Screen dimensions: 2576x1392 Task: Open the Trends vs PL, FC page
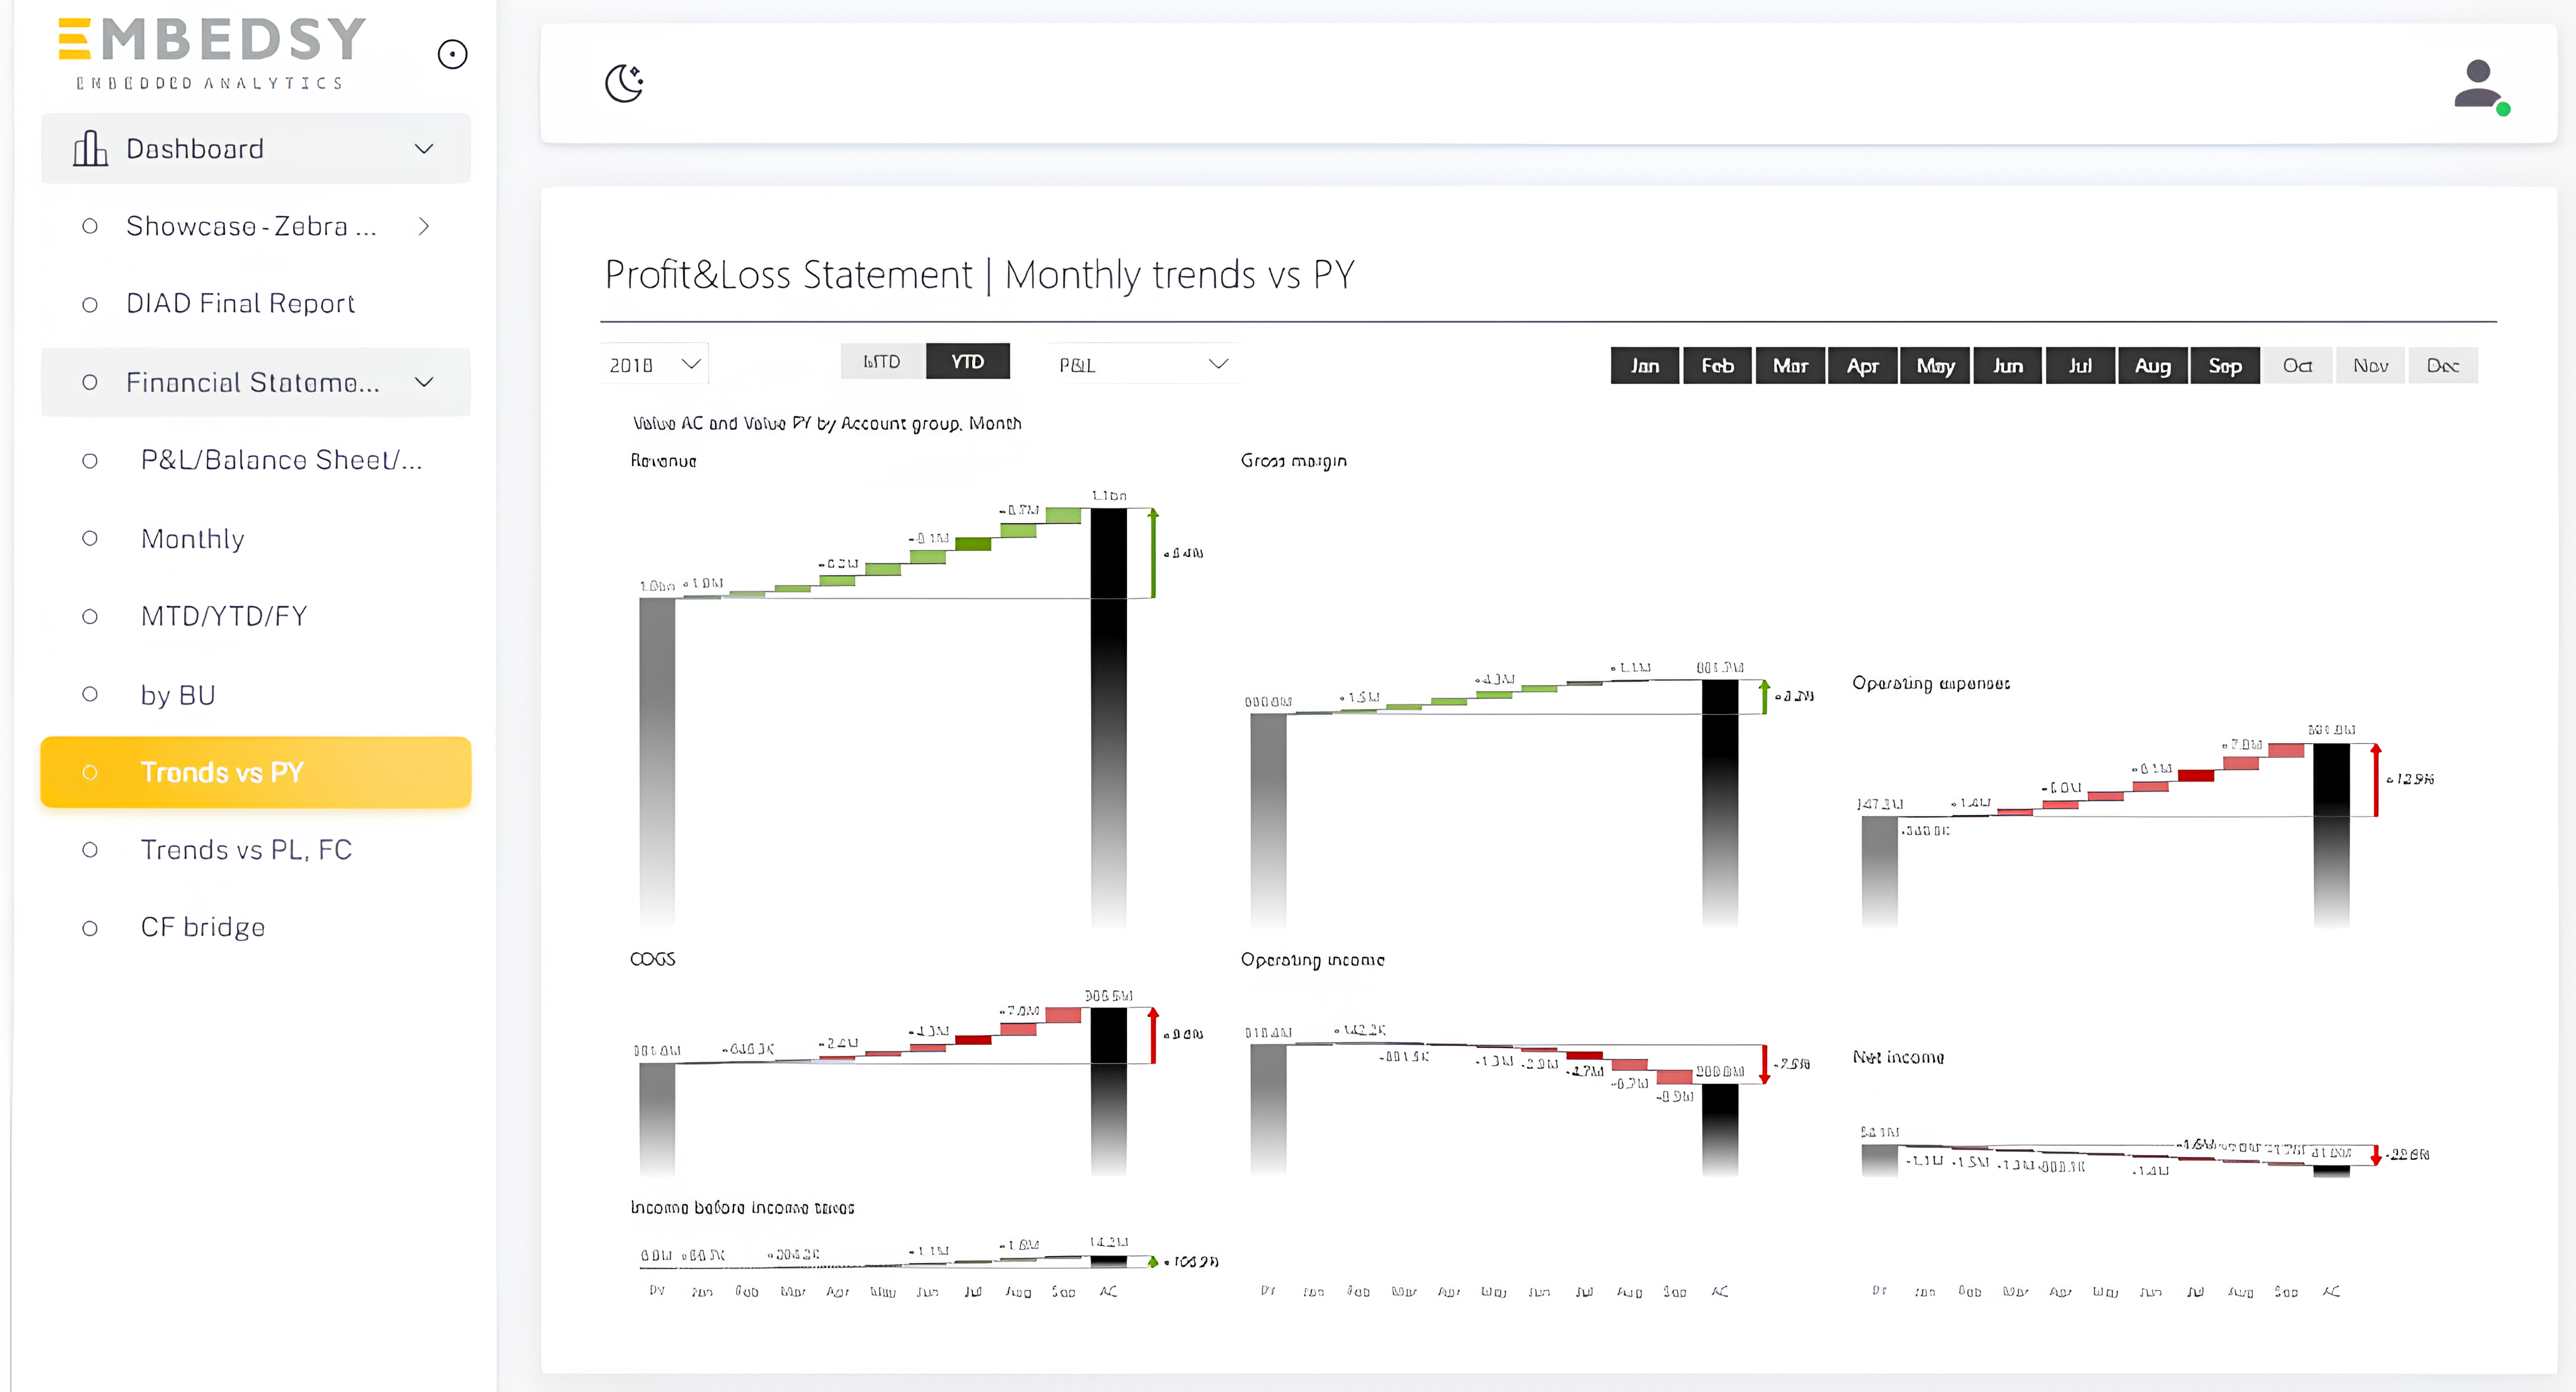246,850
